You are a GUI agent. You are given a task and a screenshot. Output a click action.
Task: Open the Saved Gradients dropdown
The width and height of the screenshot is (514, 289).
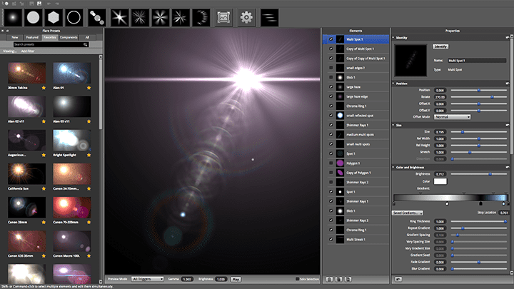(408, 213)
